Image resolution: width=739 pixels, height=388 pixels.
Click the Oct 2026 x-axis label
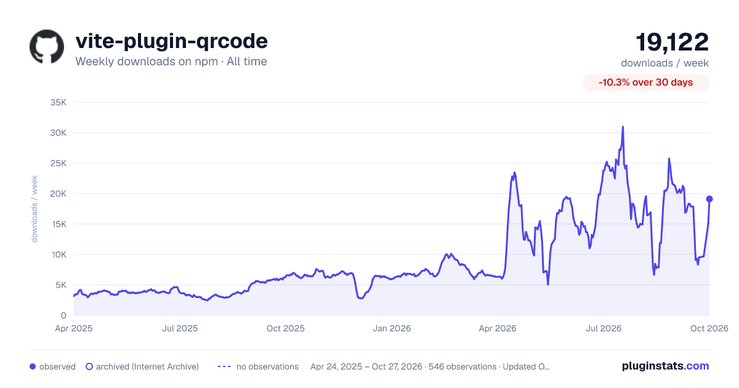click(x=709, y=328)
